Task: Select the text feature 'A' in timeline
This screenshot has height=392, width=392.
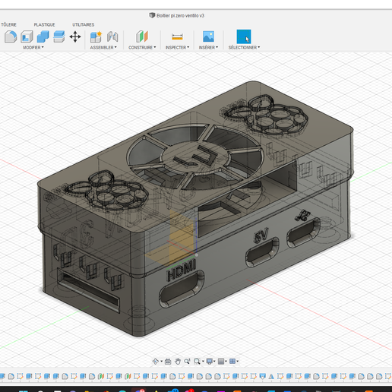Action: [x=271, y=376]
